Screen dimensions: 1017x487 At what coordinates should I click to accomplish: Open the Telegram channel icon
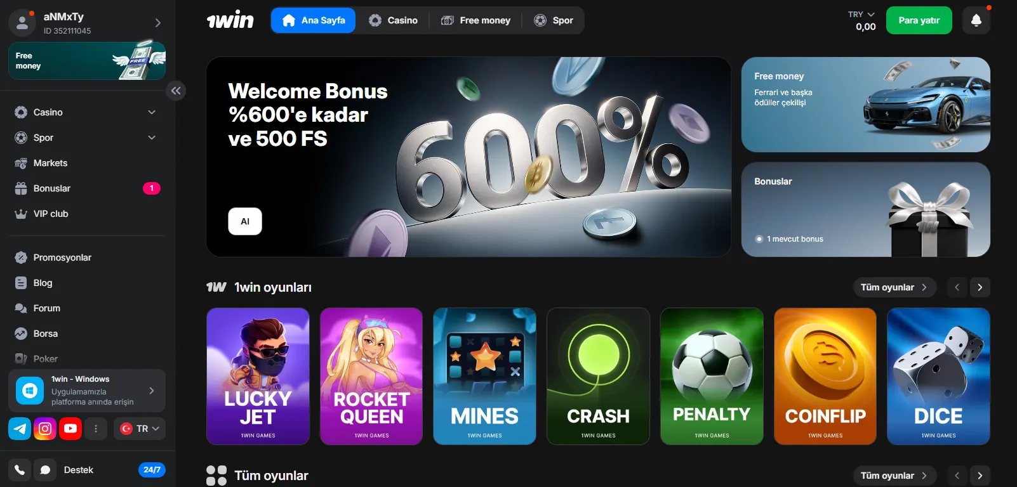[x=20, y=429]
